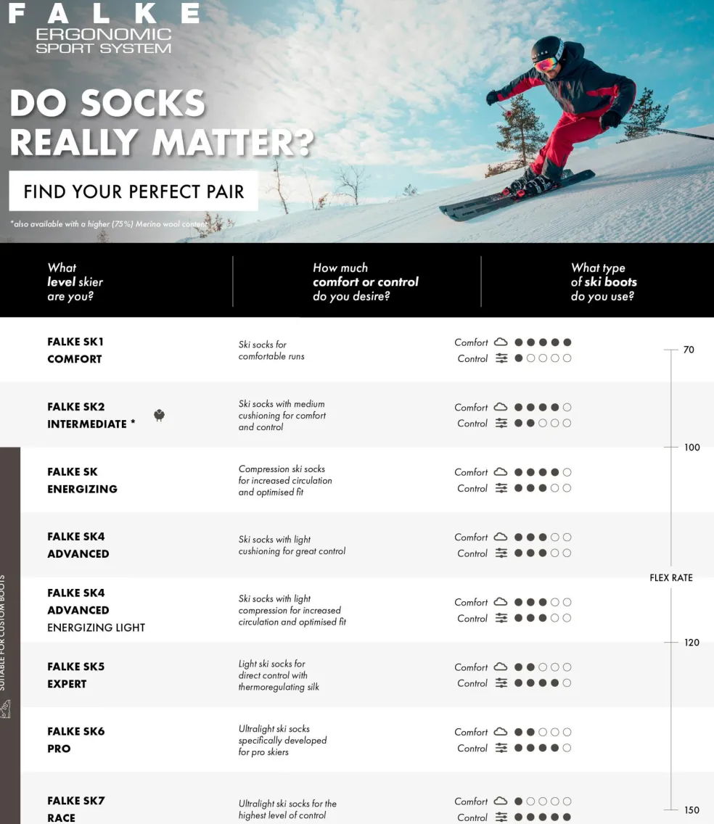Click the cloud comfort icon for SK5 Expert
This screenshot has width=714, height=824.
tap(501, 667)
